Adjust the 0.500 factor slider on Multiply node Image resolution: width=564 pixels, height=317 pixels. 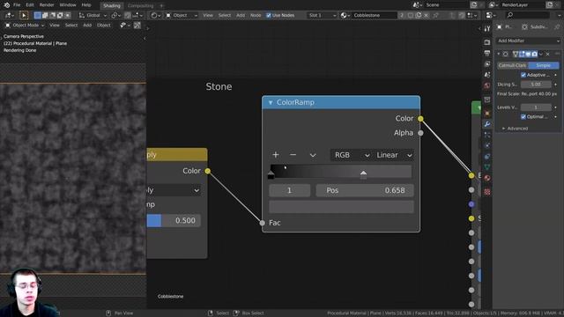[x=174, y=220]
